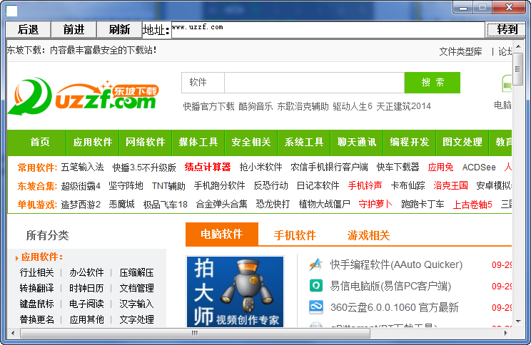The image size is (531, 345).
Task: Click the horizontal scrollbar thumb
Action: (195, 333)
